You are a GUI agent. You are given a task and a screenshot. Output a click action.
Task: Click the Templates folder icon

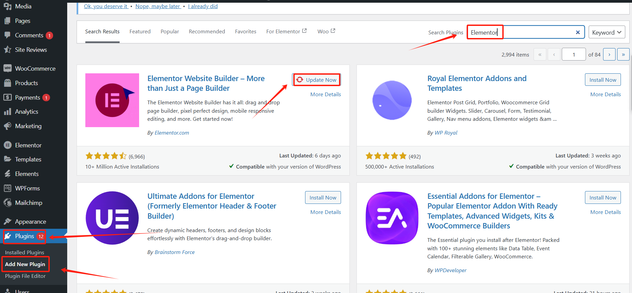[x=7, y=159]
